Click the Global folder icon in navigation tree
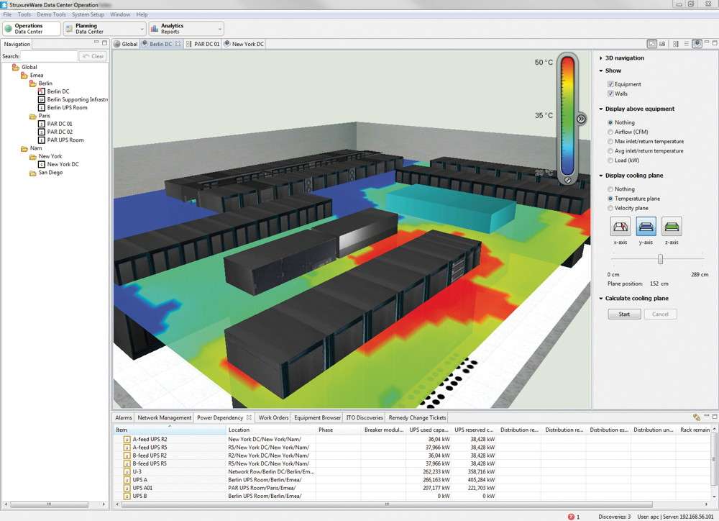The height and width of the screenshot is (521, 719). [16, 67]
